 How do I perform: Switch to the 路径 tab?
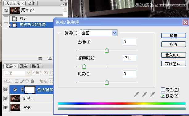[36, 66]
